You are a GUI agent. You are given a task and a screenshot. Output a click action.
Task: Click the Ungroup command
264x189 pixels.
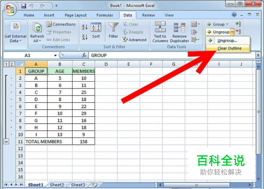(x=218, y=32)
